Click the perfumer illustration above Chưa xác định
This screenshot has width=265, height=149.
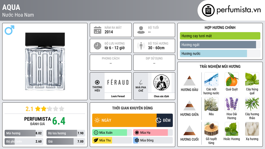[x=161, y=83]
